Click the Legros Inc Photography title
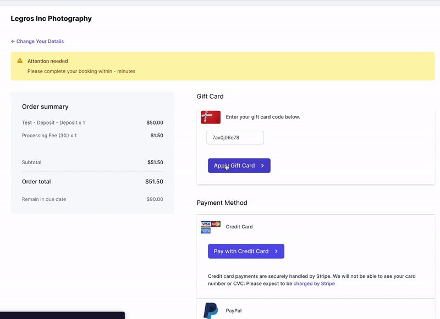 [51, 19]
